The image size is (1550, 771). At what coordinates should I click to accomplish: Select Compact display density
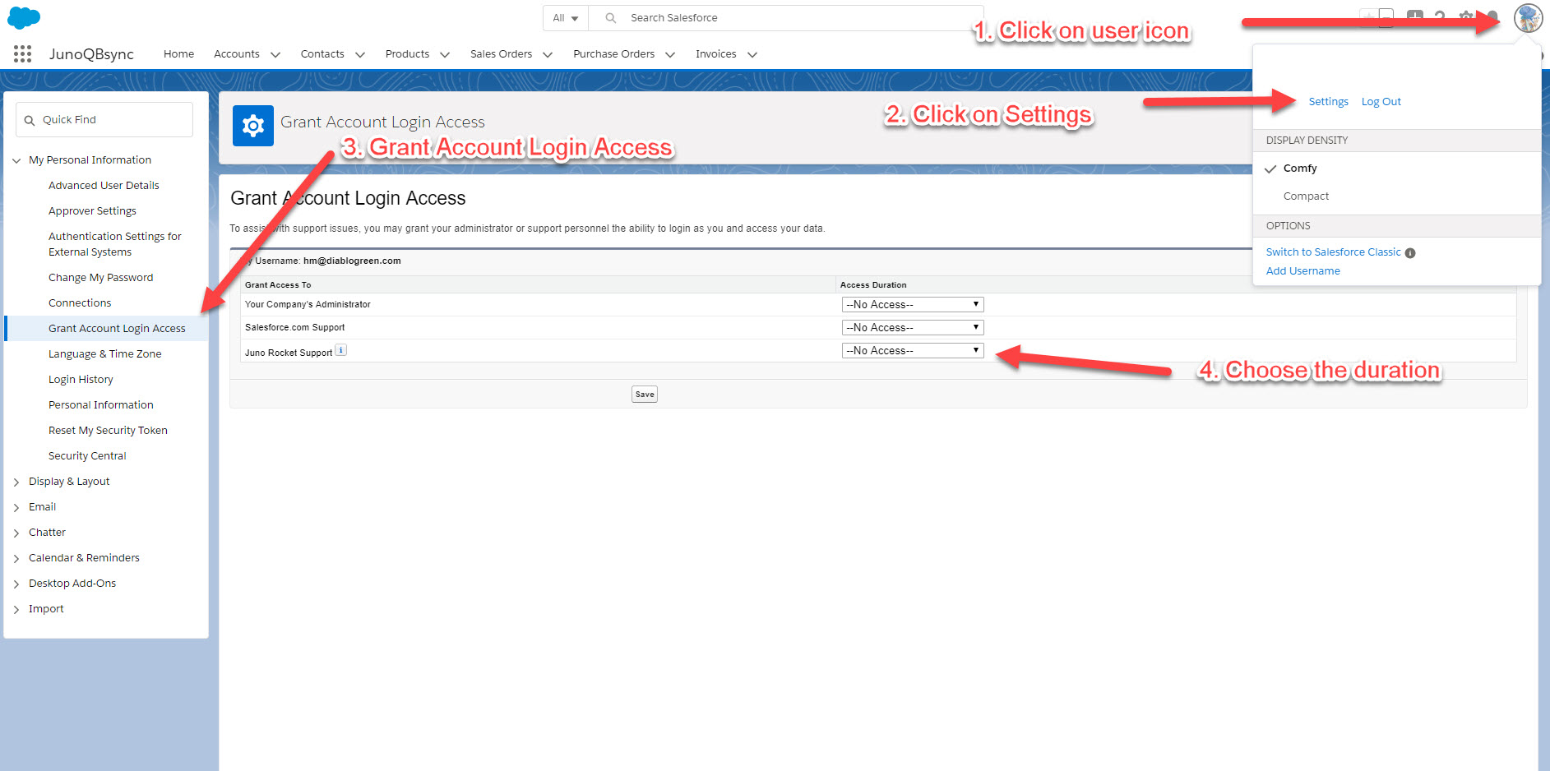point(1305,196)
